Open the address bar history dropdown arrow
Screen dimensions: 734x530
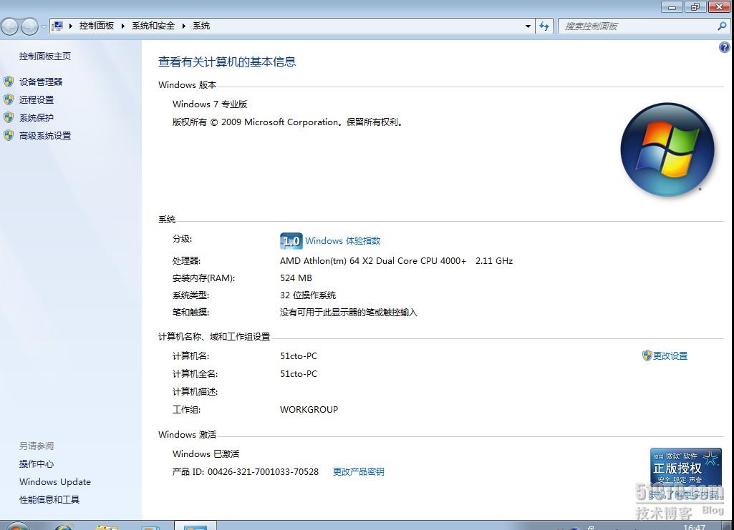click(x=528, y=26)
